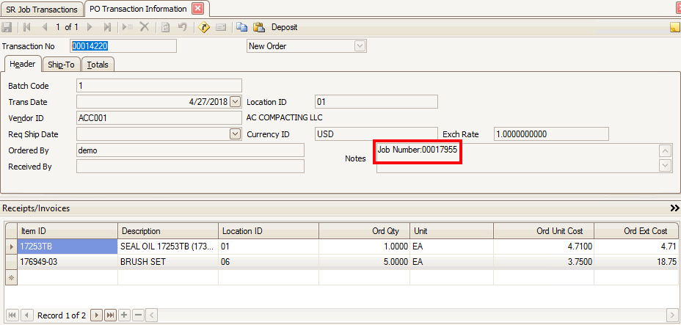Click the Paste clipboard icon
Screen dimensions: 681x325
(x=258, y=27)
